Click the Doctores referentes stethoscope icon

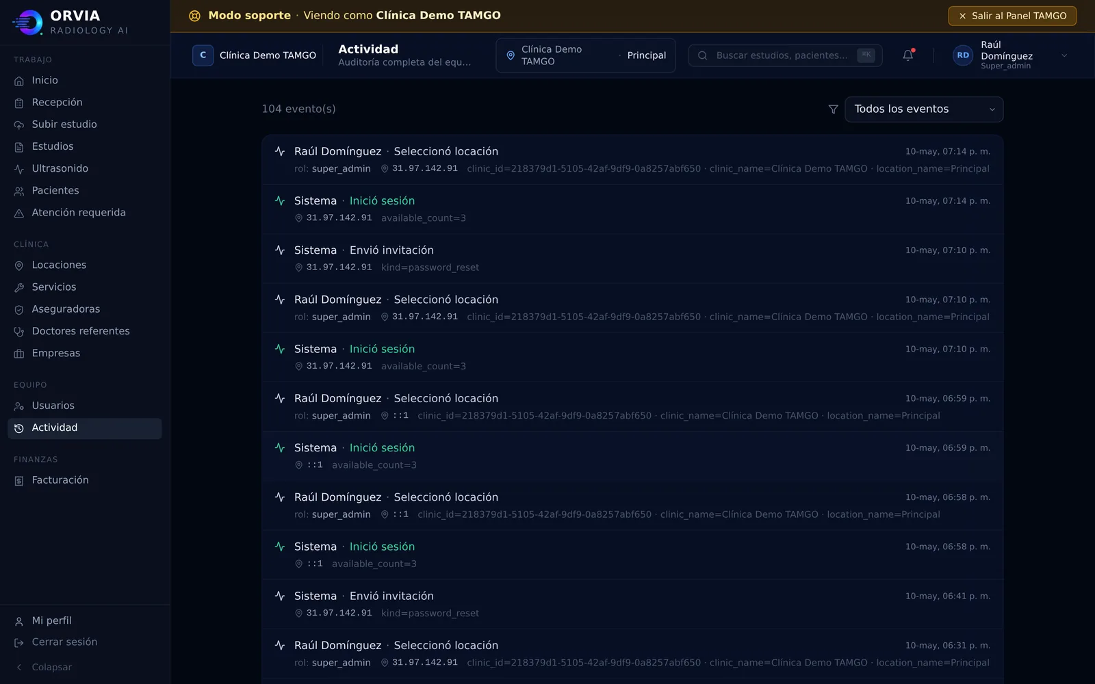click(19, 332)
